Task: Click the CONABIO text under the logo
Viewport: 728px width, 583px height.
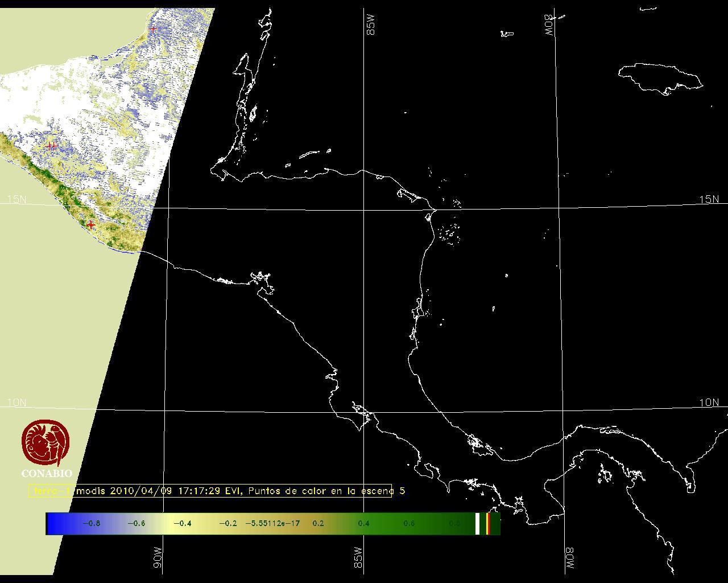Action: [47, 474]
